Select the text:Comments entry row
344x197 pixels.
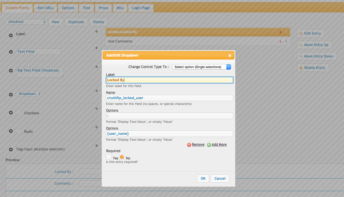coord(198,41)
